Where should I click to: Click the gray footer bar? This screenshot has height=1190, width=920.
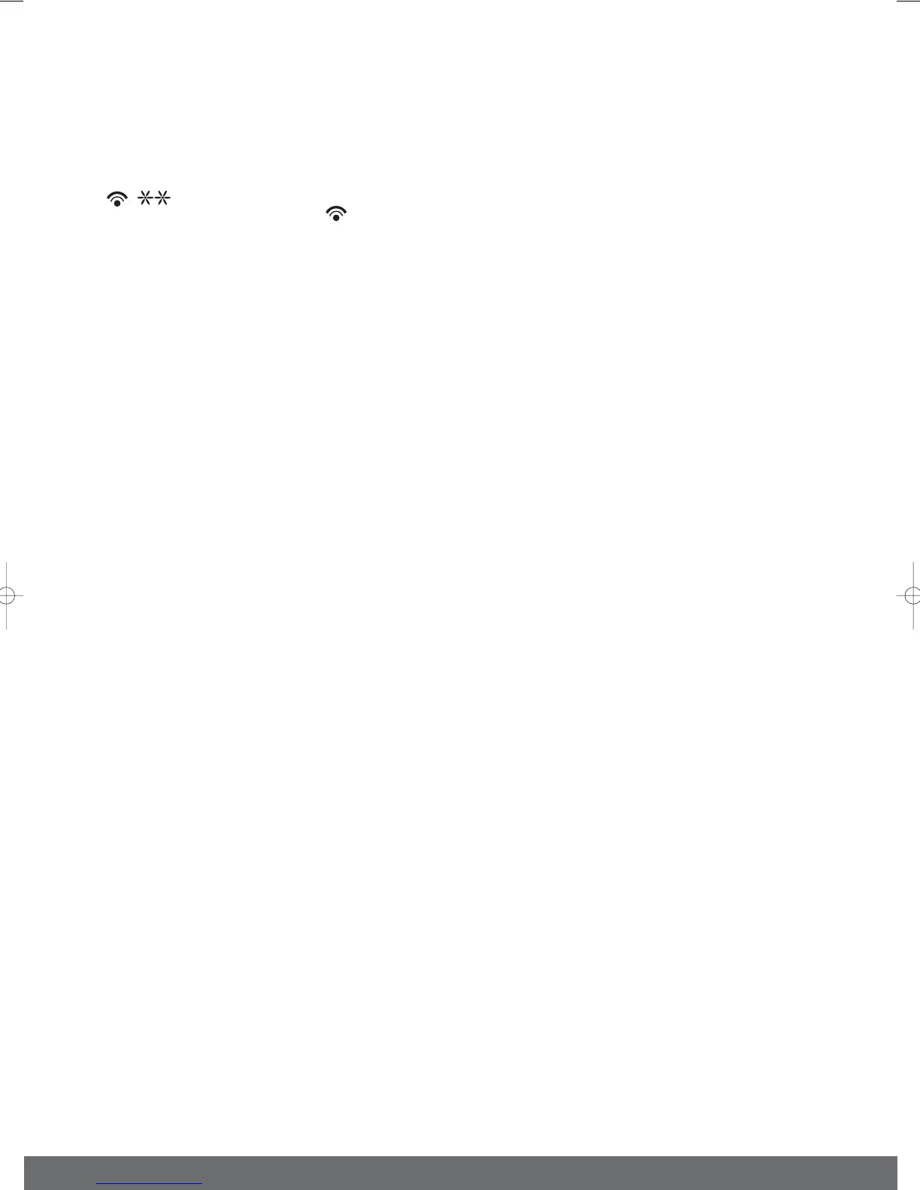(x=461, y=1173)
